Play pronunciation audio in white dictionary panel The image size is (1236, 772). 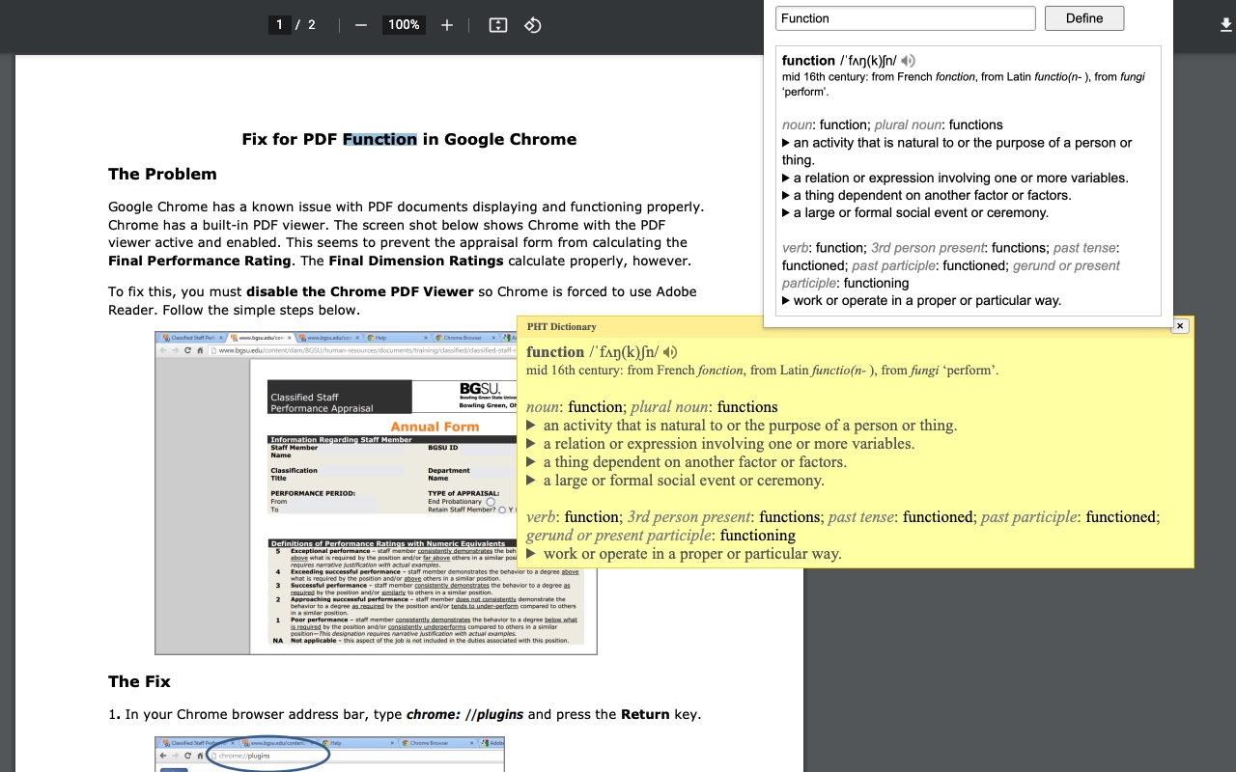pos(908,61)
